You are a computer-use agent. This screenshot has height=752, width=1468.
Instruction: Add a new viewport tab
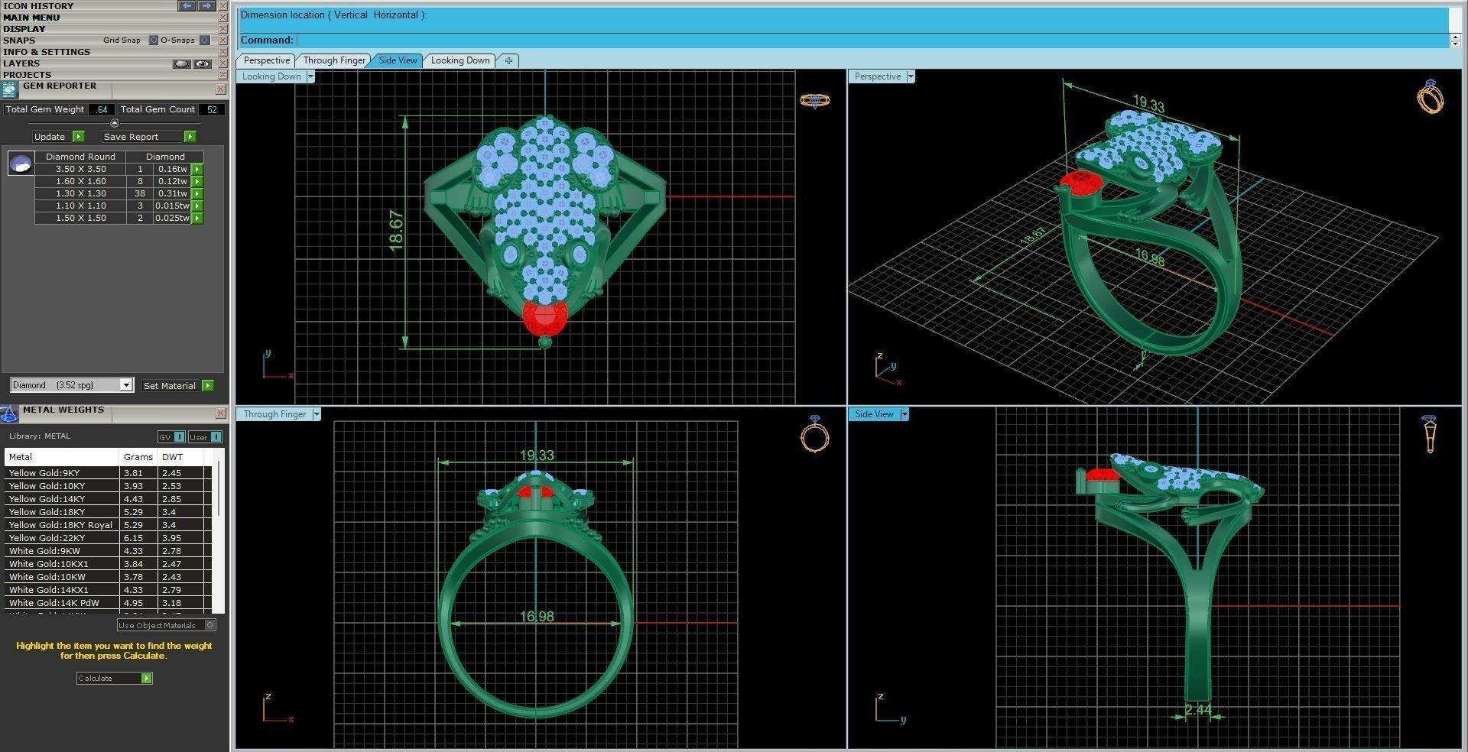click(x=508, y=60)
